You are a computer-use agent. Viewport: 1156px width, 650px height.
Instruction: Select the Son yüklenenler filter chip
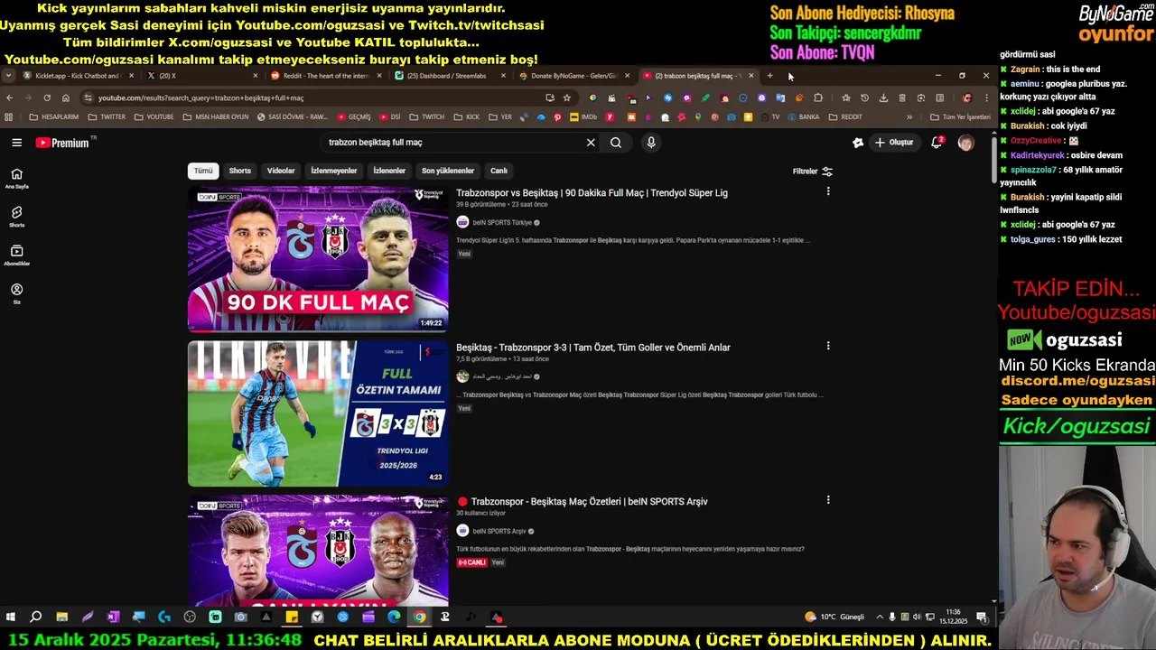click(x=448, y=171)
